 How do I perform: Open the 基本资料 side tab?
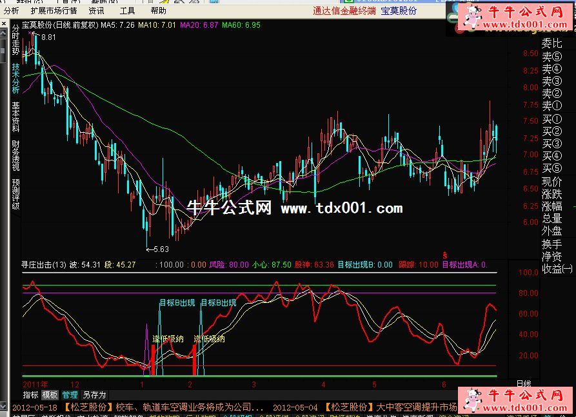[15, 117]
